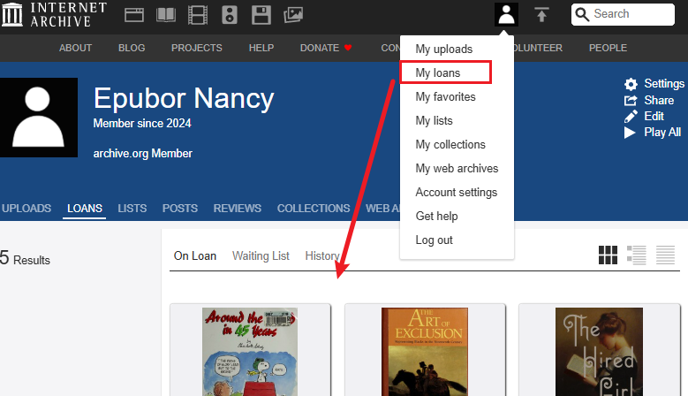The width and height of the screenshot is (688, 396).
Task: Open the Settings gear on profile
Action: (x=631, y=84)
